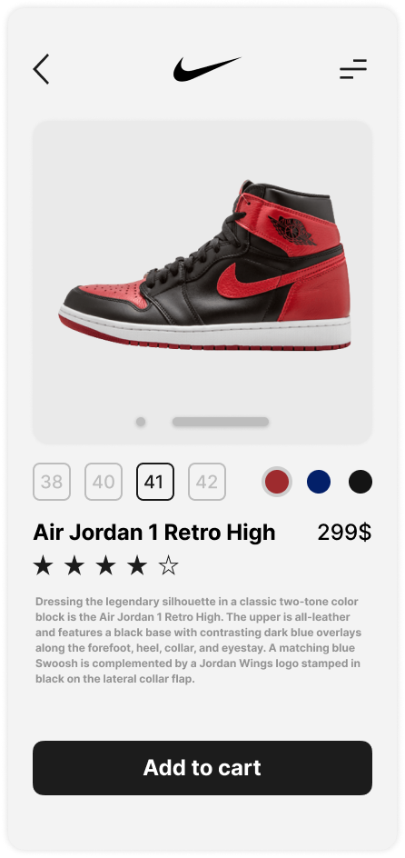
Task: Tap the active pill carousel indicator
Action: click(x=221, y=422)
